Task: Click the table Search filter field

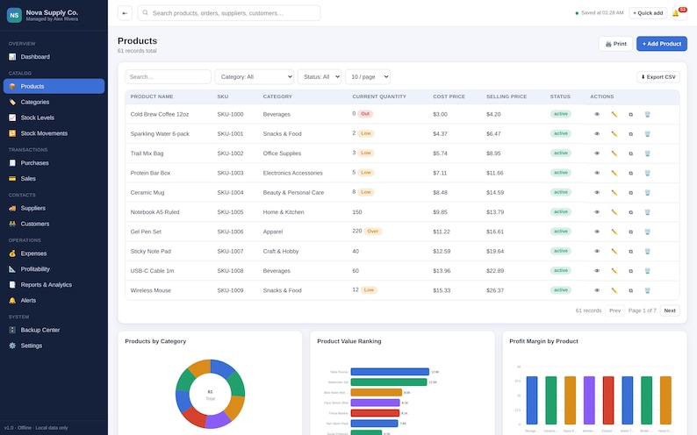Action: coord(168,77)
